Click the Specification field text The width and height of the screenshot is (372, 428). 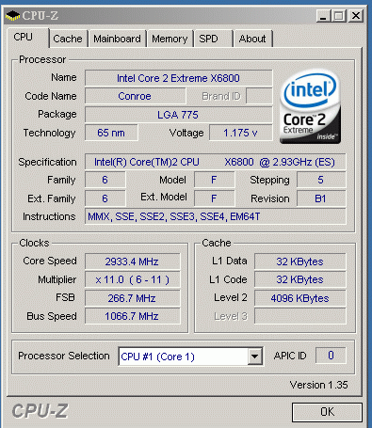[215, 162]
